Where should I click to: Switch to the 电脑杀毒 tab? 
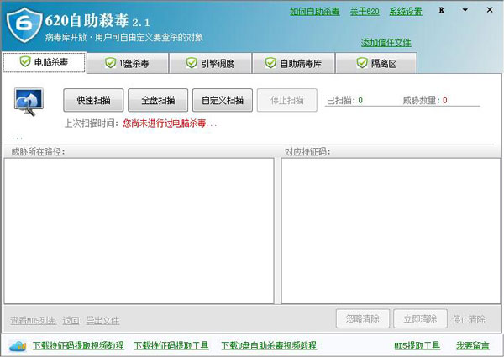45,62
